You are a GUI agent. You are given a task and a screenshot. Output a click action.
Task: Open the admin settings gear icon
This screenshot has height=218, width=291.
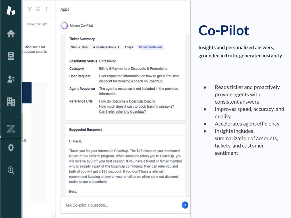[11, 148]
